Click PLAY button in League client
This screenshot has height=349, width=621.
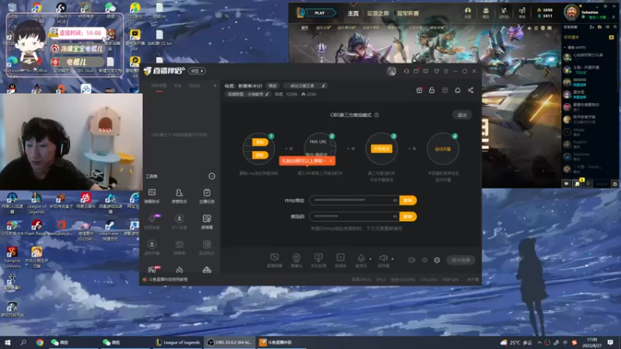(x=320, y=13)
